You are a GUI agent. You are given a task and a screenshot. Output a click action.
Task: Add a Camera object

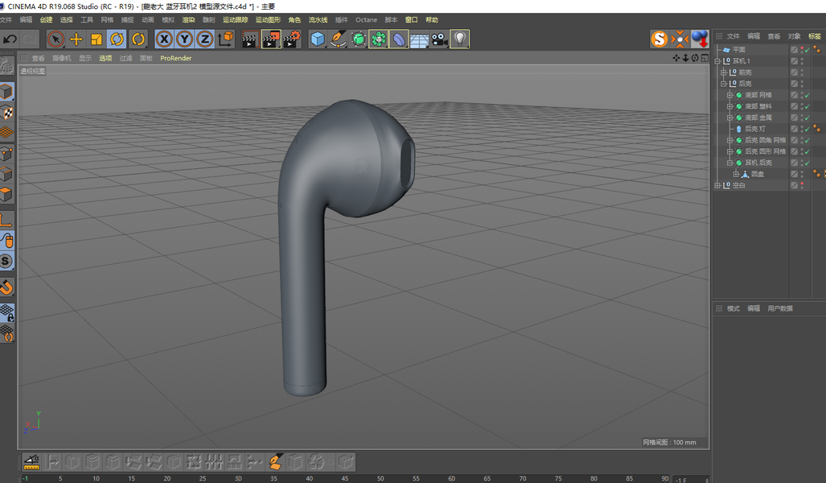pyautogui.click(x=439, y=39)
